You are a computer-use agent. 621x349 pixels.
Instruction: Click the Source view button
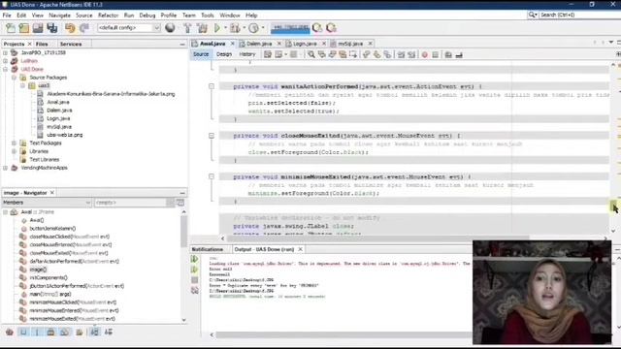click(201, 54)
